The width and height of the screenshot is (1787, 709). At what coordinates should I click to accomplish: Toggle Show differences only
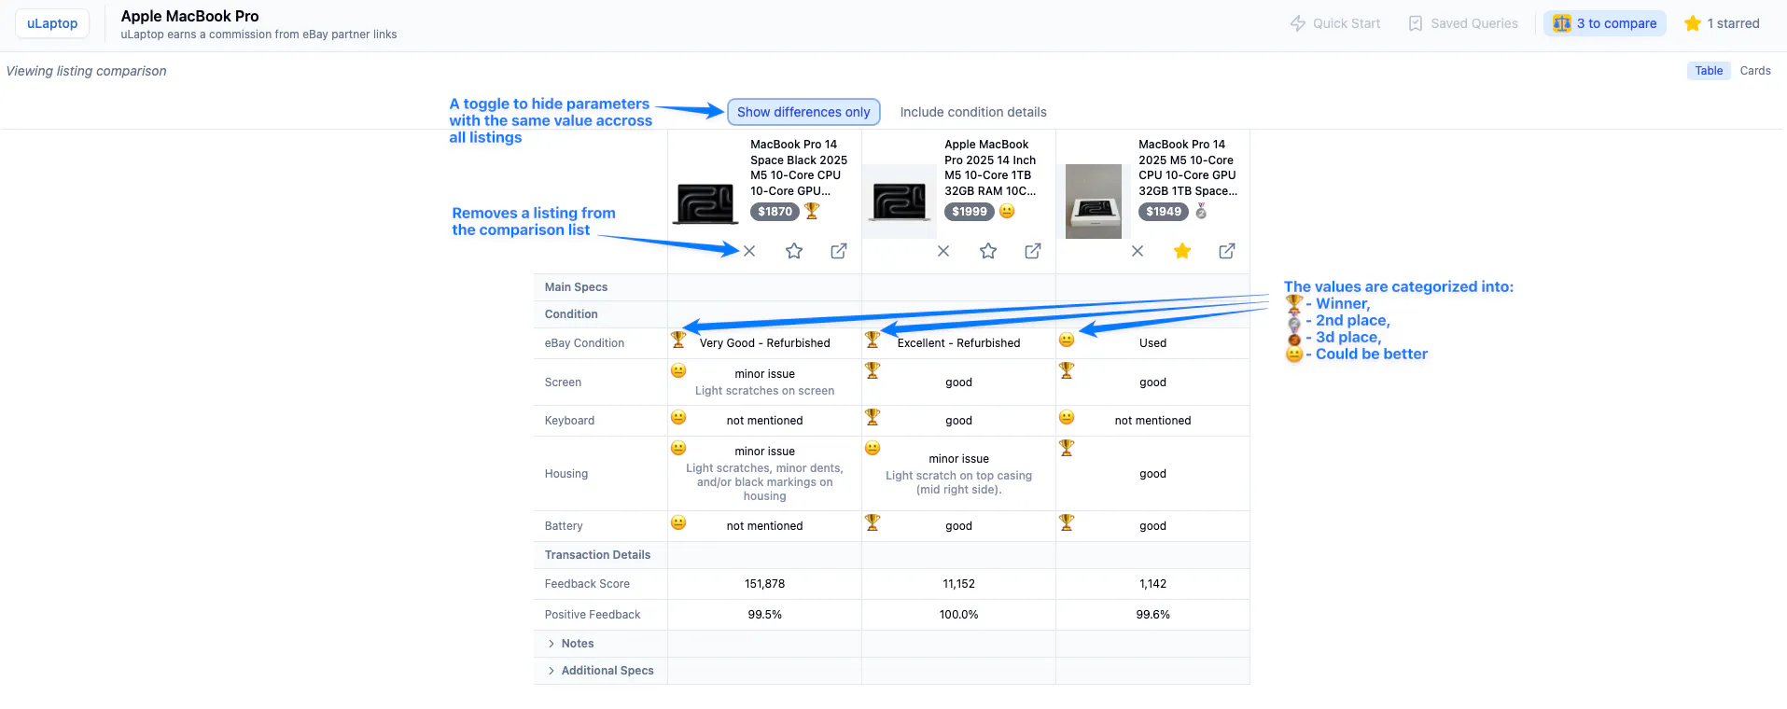pyautogui.click(x=803, y=112)
